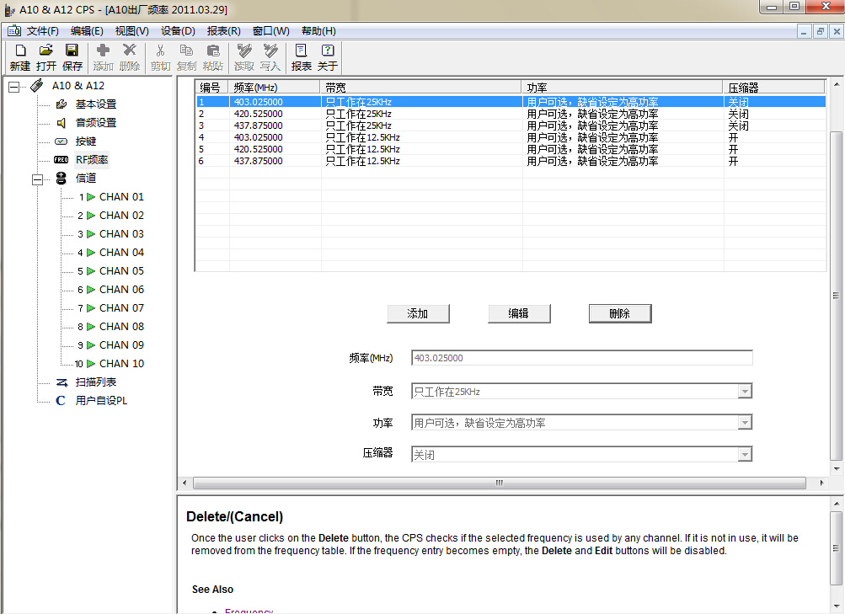Open the 带宽 bandwidth dropdown
The height and width of the screenshot is (614, 845).
click(744, 392)
